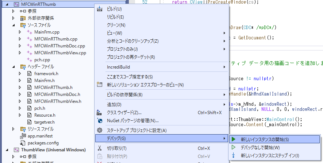Select ここまでスコープ指定する(S)

click(162, 77)
